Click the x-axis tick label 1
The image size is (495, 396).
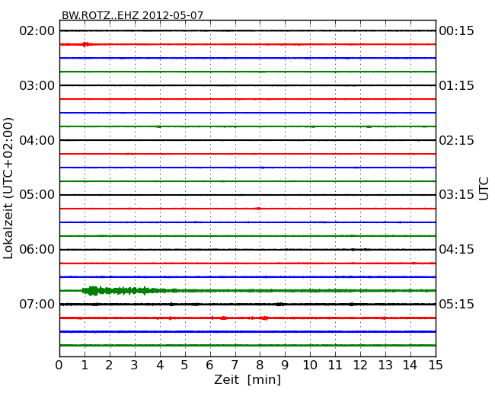[x=85, y=365]
